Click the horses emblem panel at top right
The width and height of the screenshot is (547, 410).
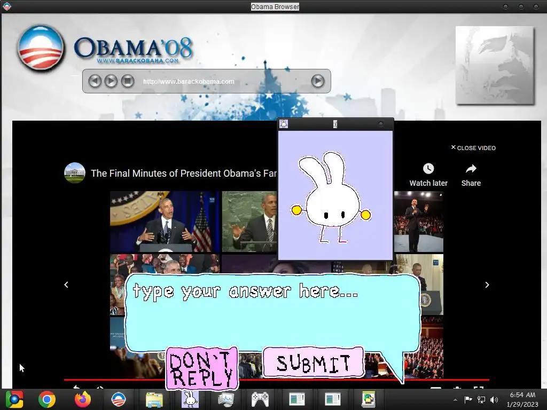(495, 65)
